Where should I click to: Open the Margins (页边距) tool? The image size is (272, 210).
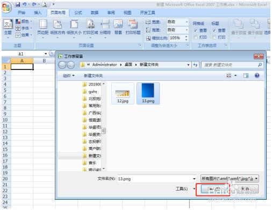[x=43, y=27]
